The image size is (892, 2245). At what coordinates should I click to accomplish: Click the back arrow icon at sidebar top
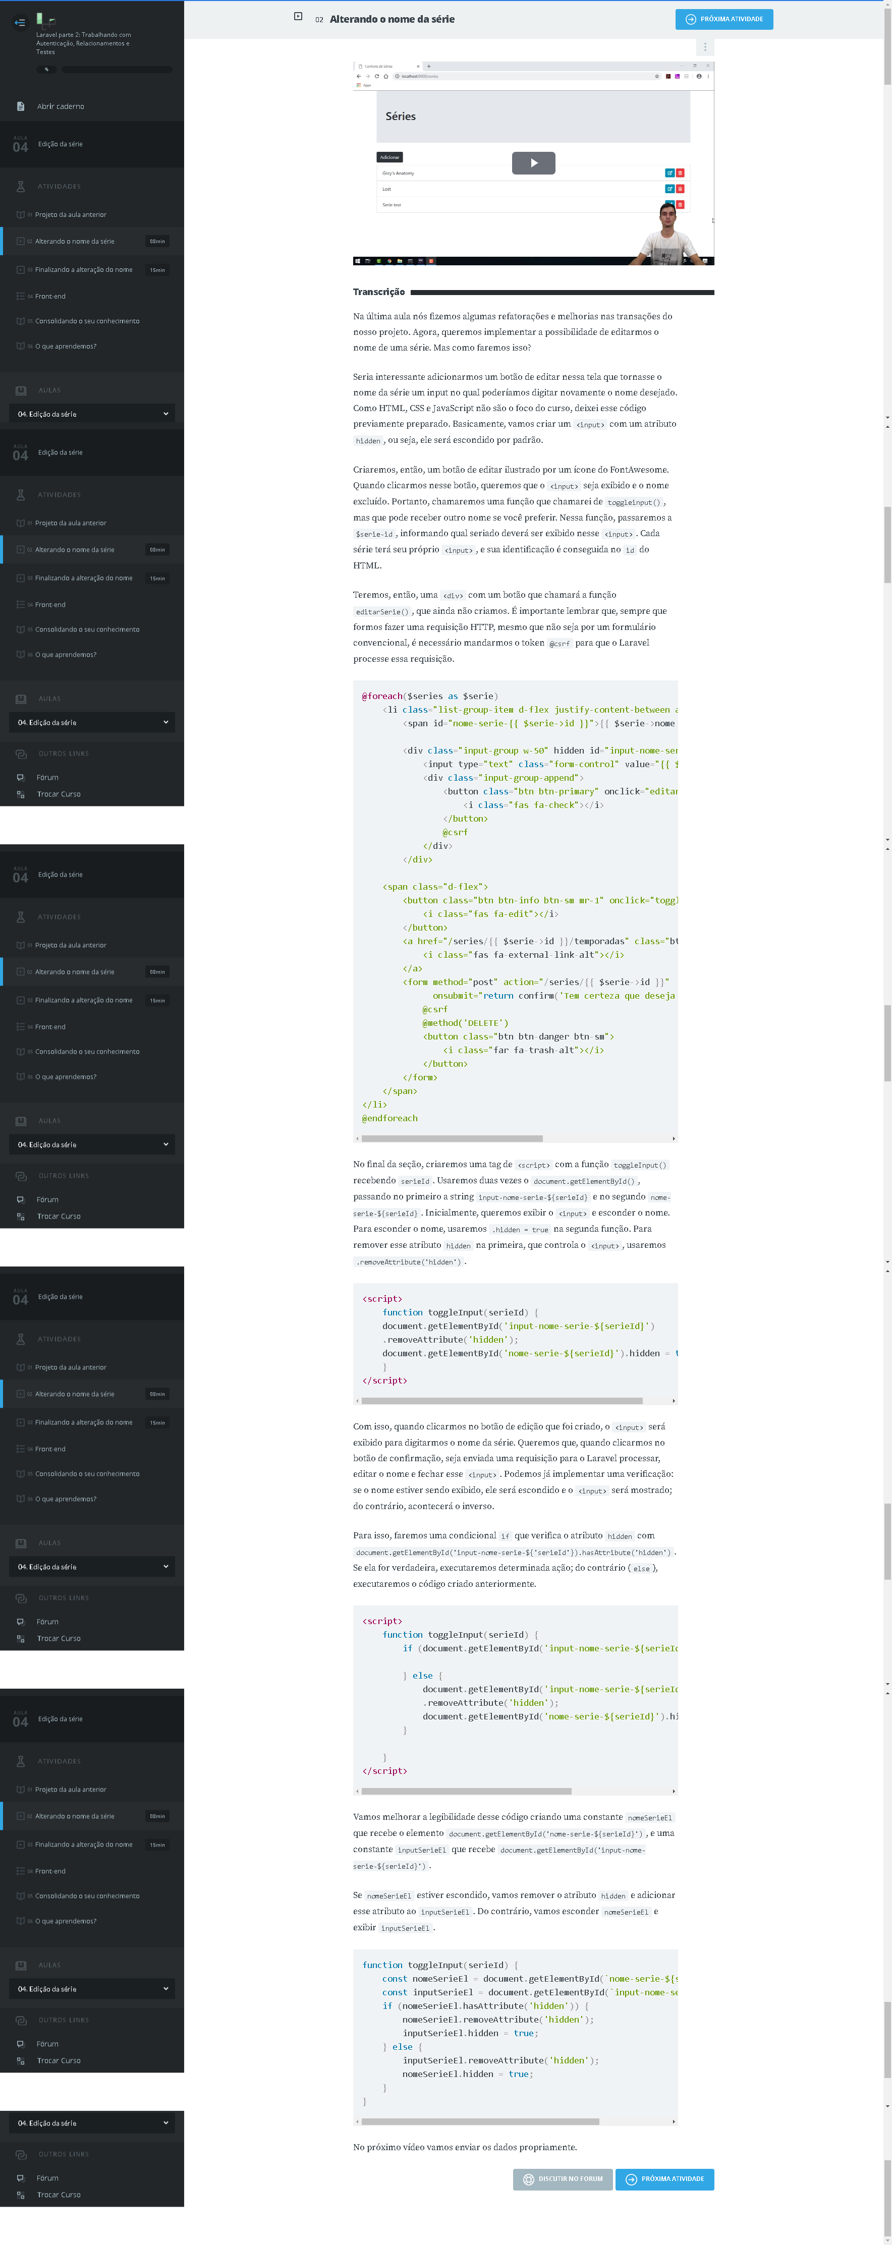click(19, 23)
